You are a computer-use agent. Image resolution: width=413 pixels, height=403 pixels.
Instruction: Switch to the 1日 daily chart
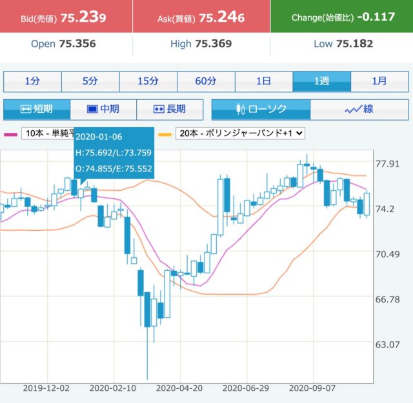pos(263,81)
